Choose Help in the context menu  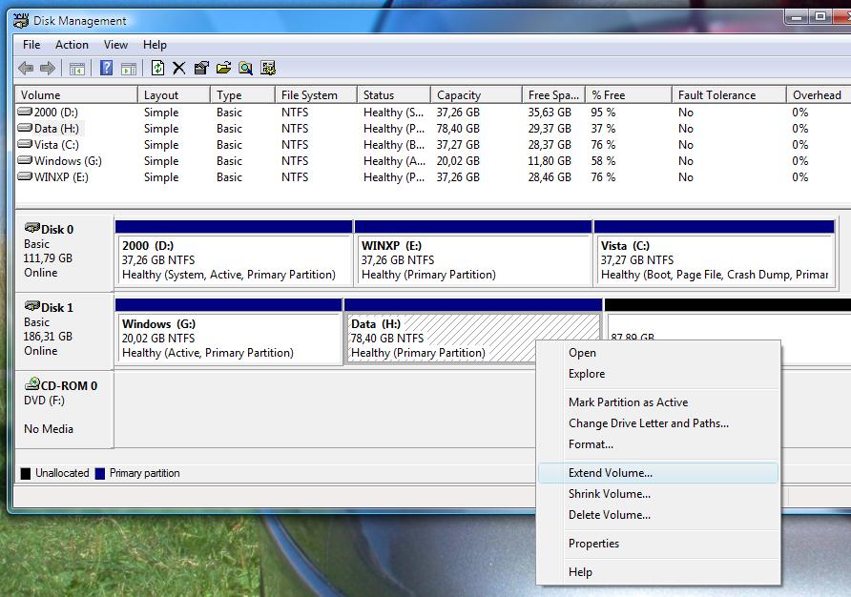[658, 572]
